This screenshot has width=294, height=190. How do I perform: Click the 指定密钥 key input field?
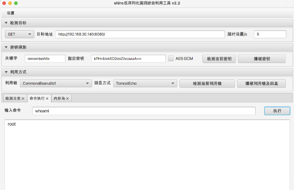(x=129, y=59)
